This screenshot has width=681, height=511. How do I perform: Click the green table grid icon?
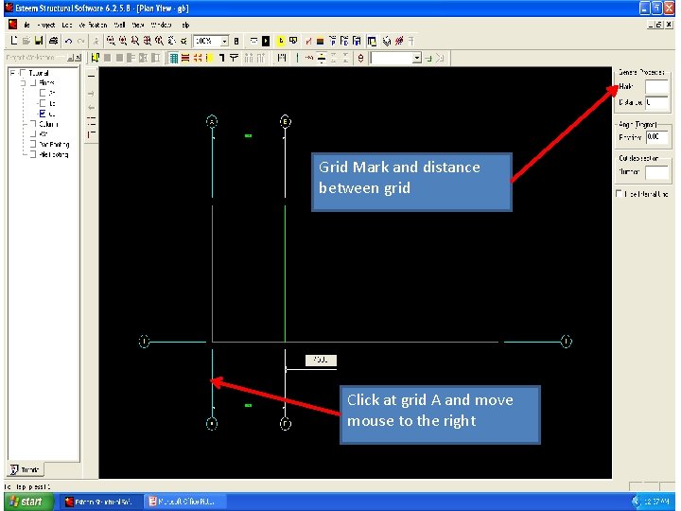click(x=174, y=58)
